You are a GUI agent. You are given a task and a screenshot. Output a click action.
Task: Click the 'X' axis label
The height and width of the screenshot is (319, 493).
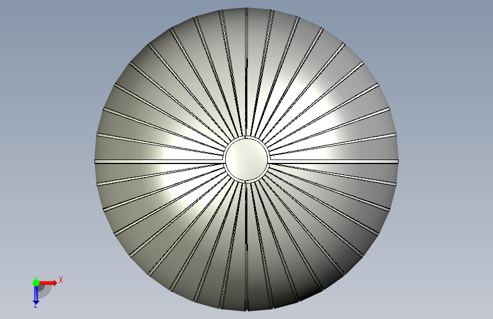(61, 280)
